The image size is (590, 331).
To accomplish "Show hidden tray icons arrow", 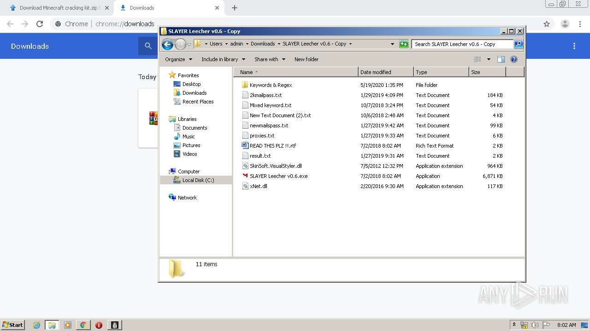I will (x=514, y=325).
